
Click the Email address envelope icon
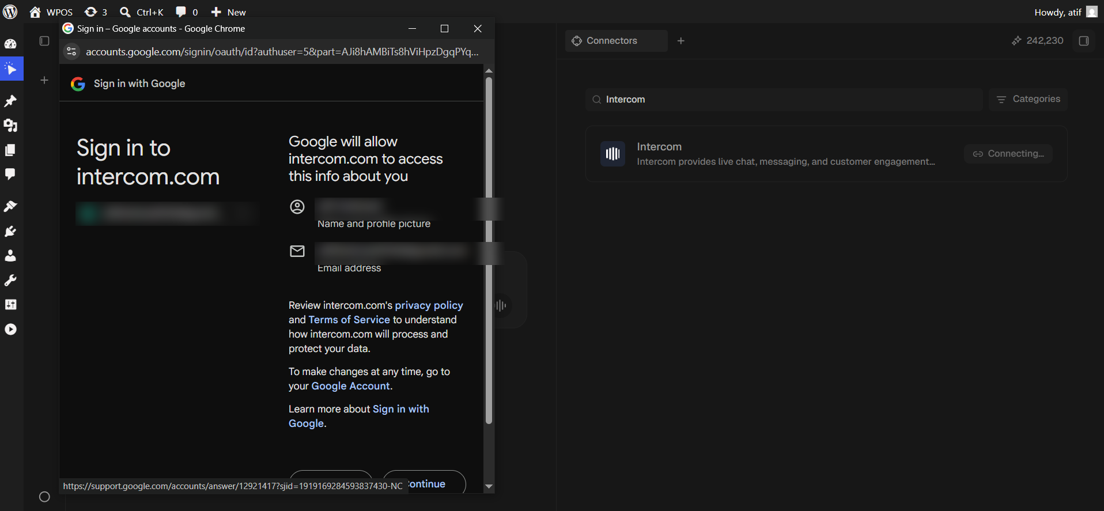pos(297,251)
